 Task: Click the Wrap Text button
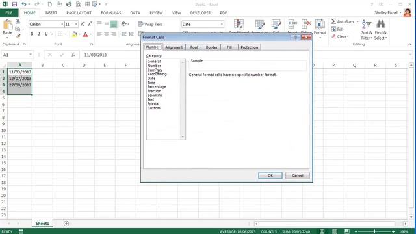pyautogui.click(x=150, y=24)
